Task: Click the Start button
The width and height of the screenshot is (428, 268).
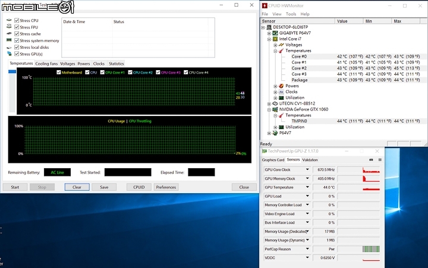Action: coord(15,187)
